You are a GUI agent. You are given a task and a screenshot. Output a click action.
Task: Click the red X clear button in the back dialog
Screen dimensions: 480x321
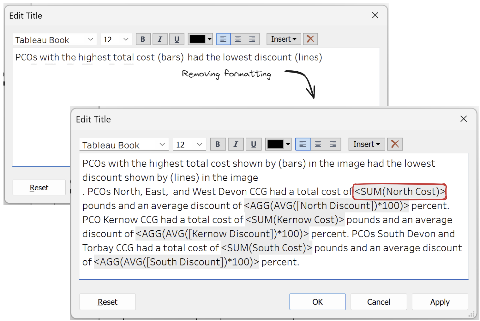click(310, 39)
